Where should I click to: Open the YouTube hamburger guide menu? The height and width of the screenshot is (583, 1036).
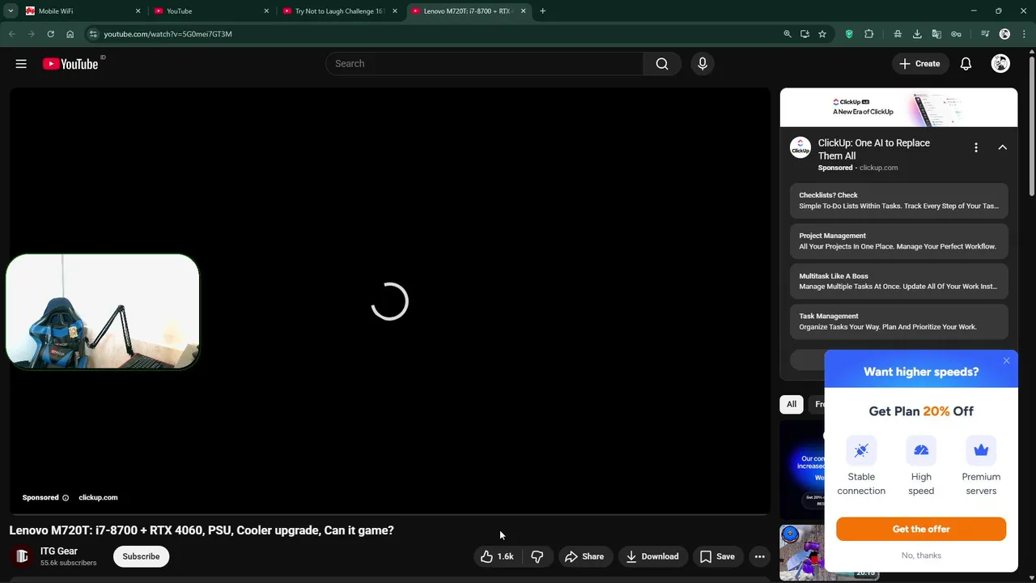21,64
